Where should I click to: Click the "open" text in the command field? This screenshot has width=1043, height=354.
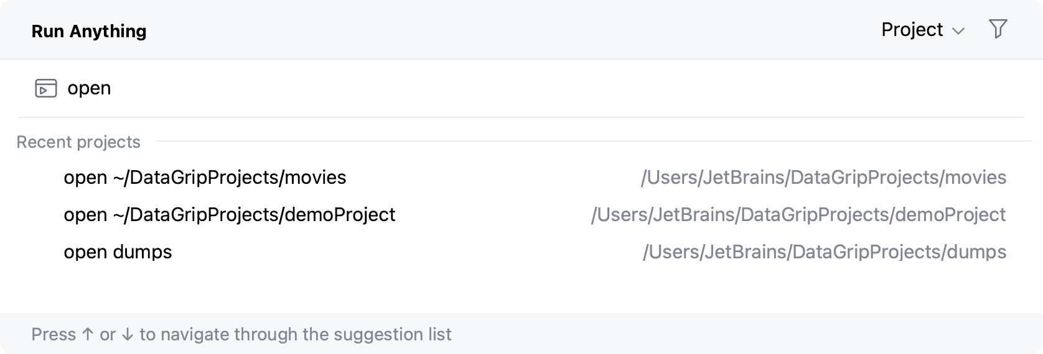click(x=89, y=88)
